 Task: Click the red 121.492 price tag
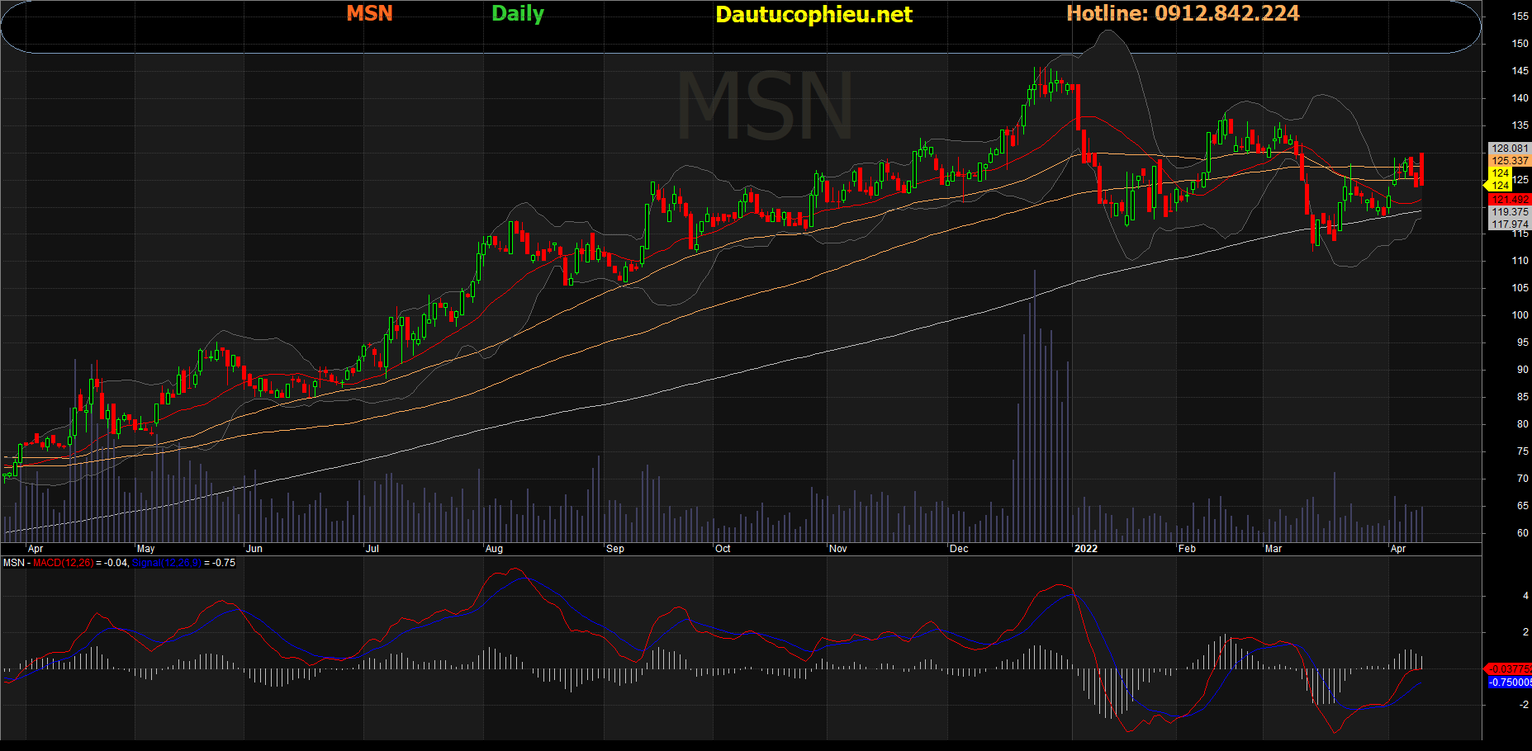coord(1509,200)
